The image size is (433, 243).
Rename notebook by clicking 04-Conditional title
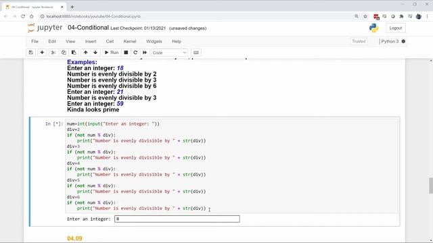click(x=88, y=28)
